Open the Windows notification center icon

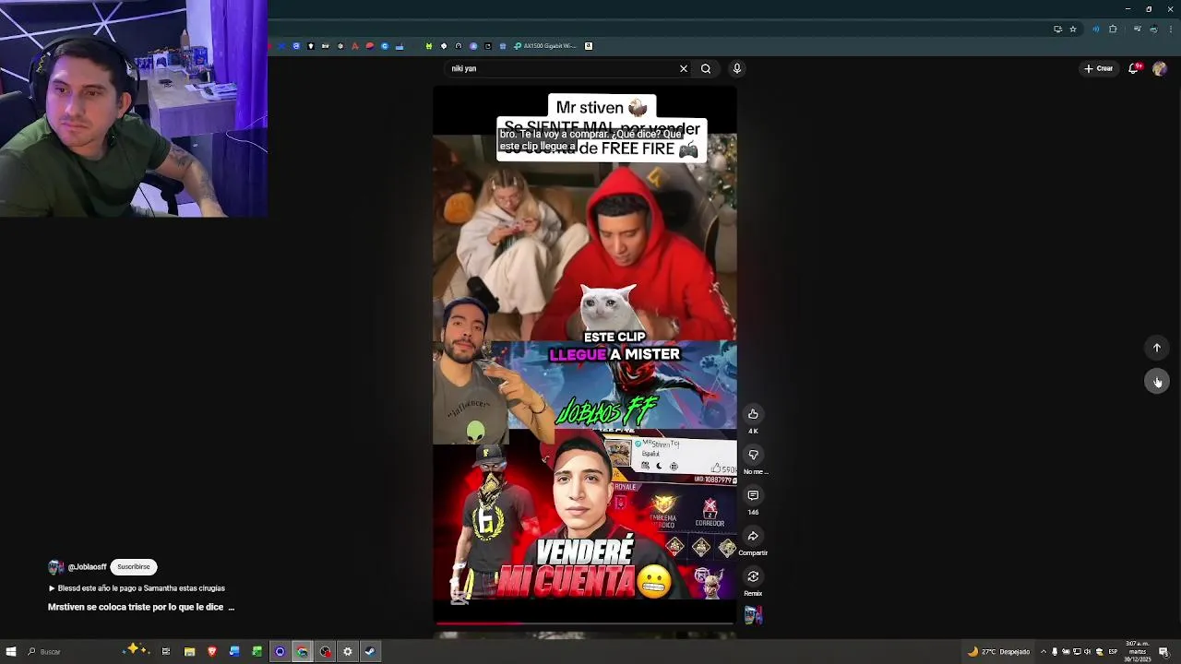coord(1164,652)
